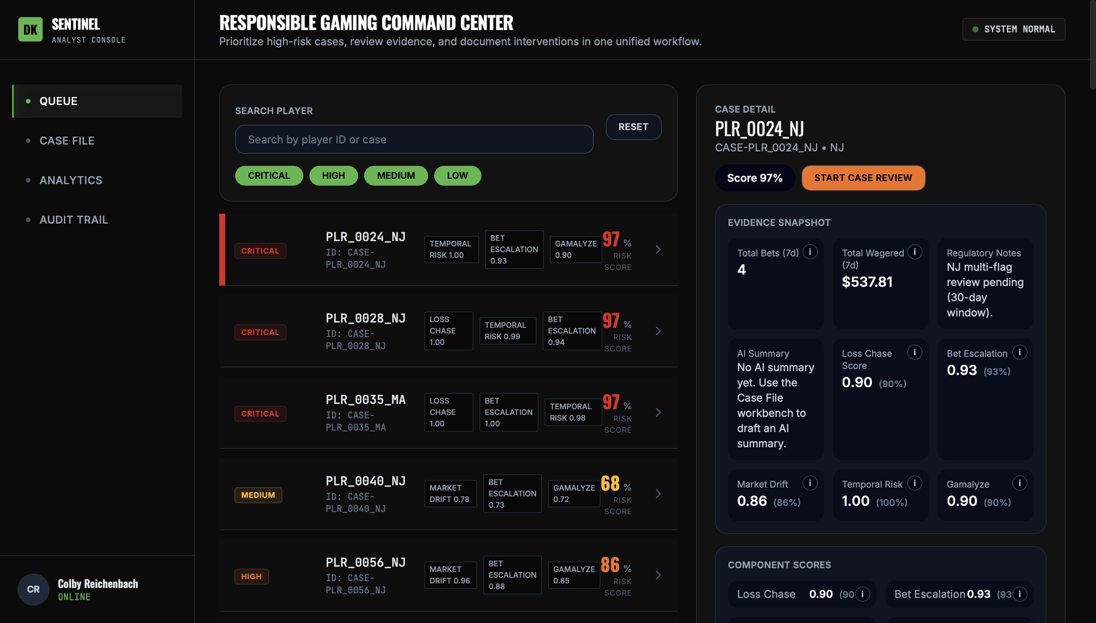Click the Bet Escalation info icon
Image resolution: width=1096 pixels, height=623 pixels.
click(x=1020, y=352)
